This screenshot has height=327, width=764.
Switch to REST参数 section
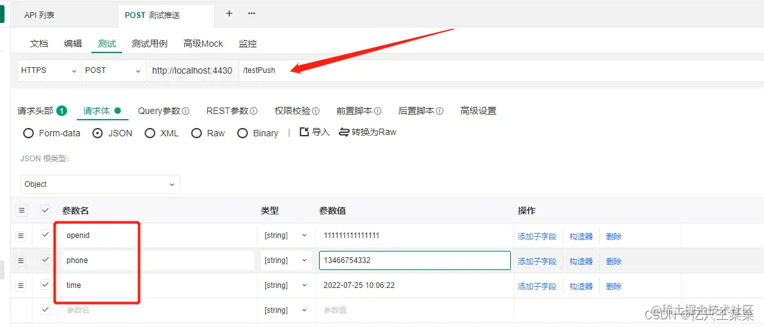click(x=228, y=111)
